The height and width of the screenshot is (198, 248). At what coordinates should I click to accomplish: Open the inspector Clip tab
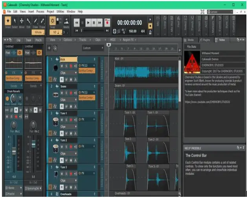click(x=18, y=40)
